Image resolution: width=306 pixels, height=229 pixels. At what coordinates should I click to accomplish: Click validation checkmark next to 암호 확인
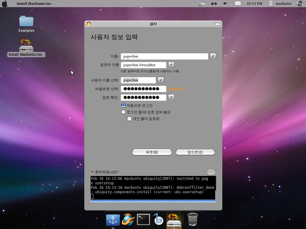(171, 97)
